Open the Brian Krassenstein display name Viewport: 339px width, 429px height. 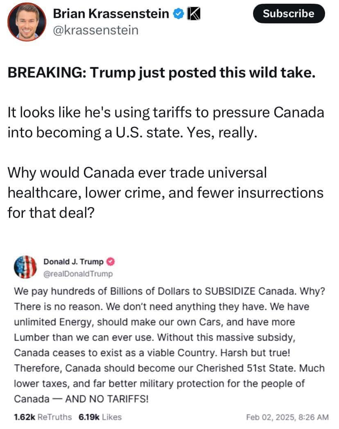click(x=111, y=14)
